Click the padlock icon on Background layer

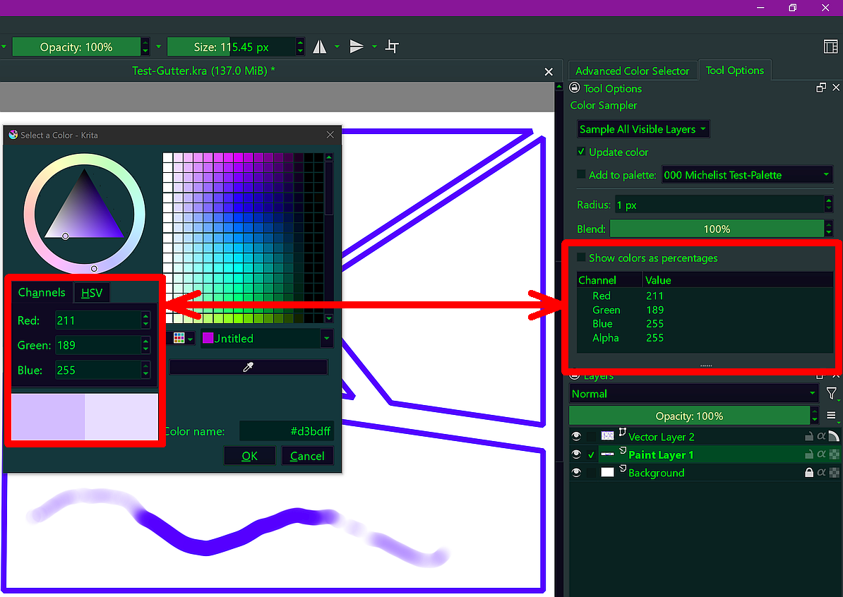809,473
